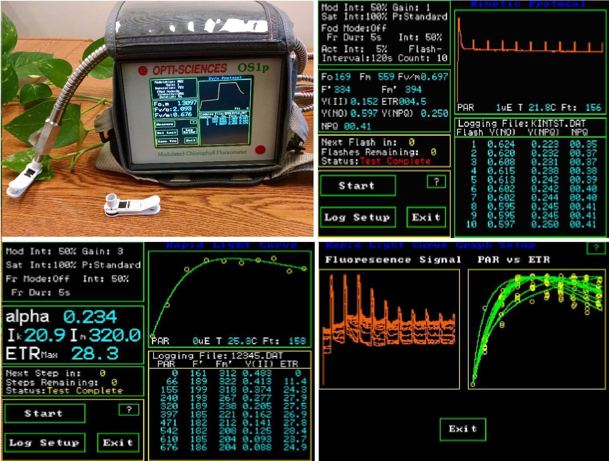Exit the Kinetic Protocol screen
Image resolution: width=609 pixels, height=461 pixels.
click(x=426, y=217)
